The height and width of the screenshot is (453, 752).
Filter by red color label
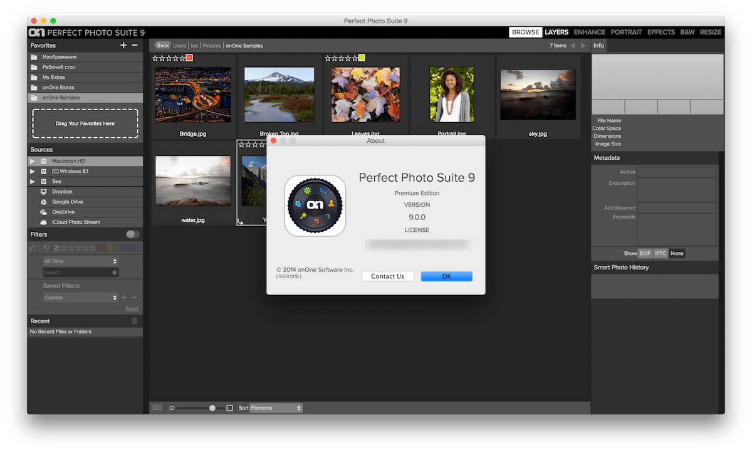click(102, 248)
